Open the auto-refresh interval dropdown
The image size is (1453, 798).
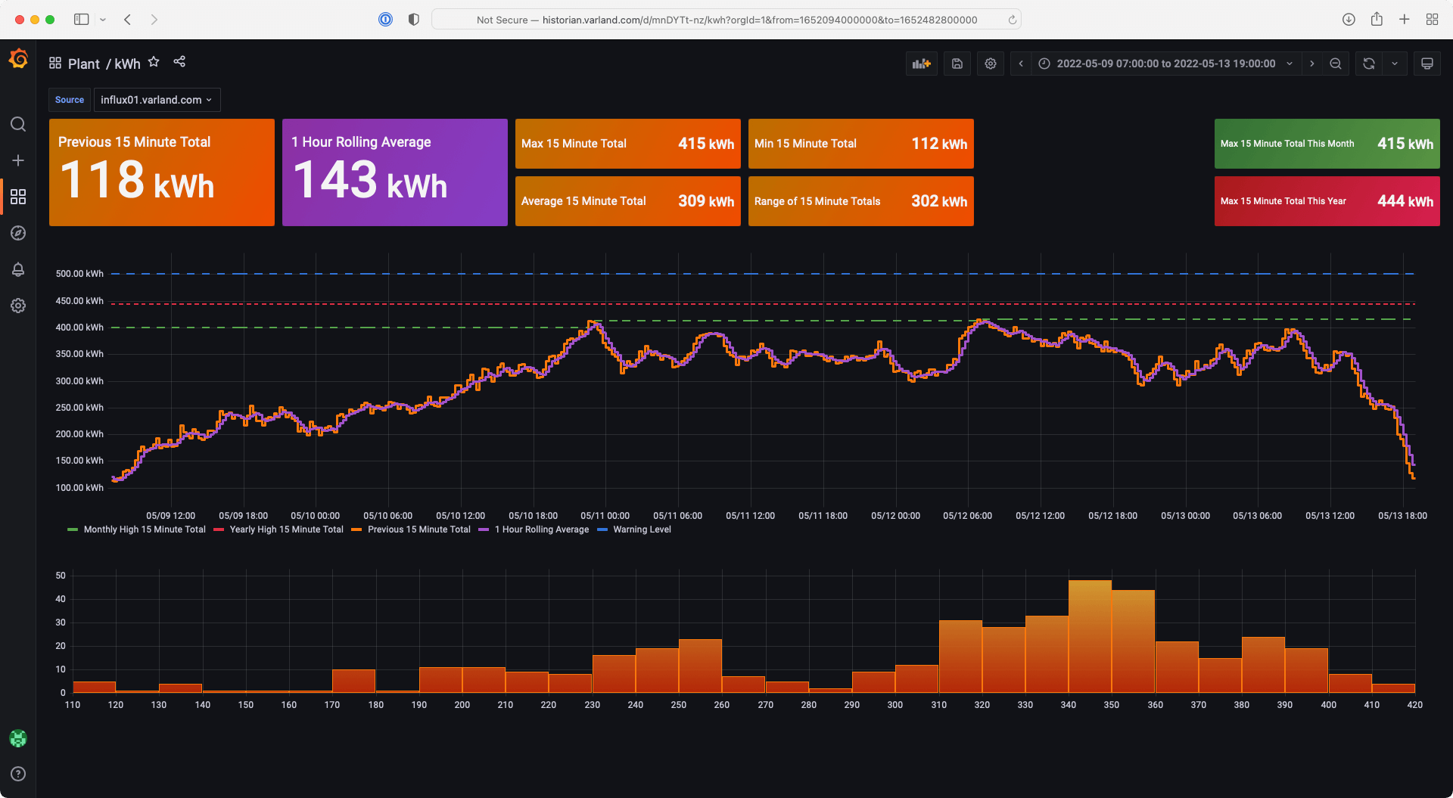(1395, 64)
